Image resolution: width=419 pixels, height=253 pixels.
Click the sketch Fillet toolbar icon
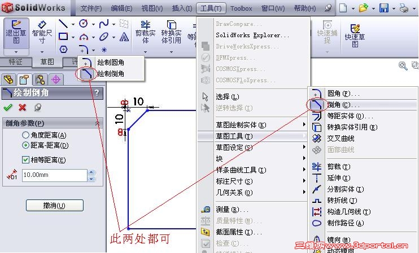coord(84,50)
